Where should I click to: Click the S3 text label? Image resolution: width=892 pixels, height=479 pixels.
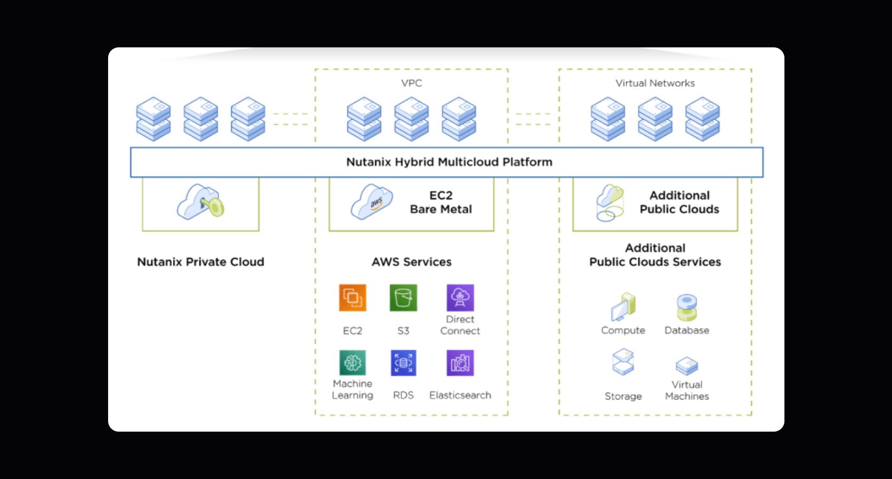[x=403, y=331]
